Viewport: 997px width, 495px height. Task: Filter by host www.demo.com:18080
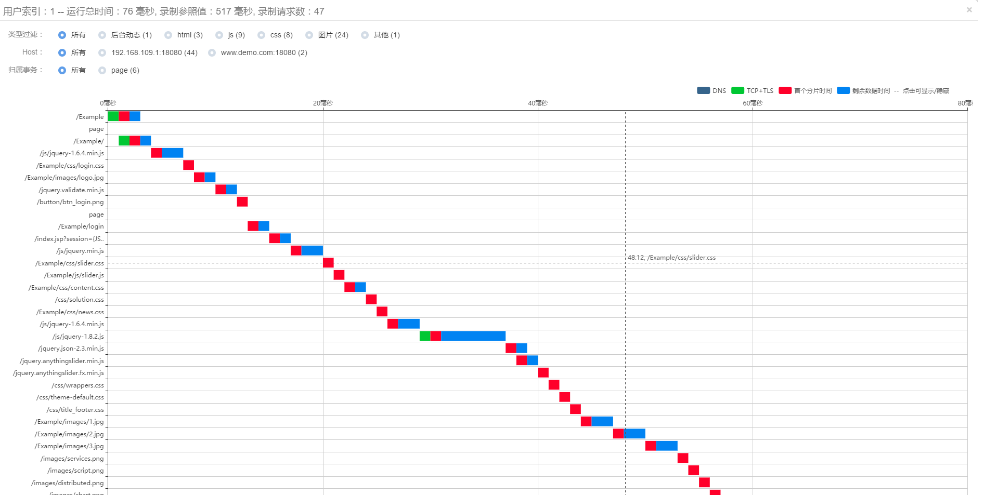tap(212, 53)
